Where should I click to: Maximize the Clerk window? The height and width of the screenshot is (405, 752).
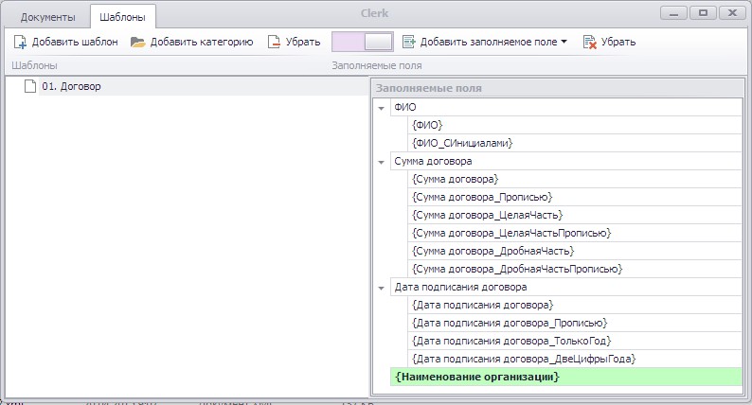tap(703, 13)
